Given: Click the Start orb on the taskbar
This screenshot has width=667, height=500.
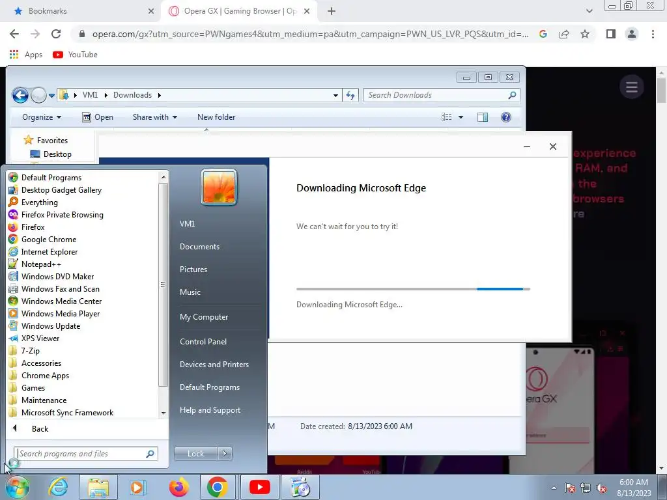Looking at the screenshot, I should pos(18,487).
